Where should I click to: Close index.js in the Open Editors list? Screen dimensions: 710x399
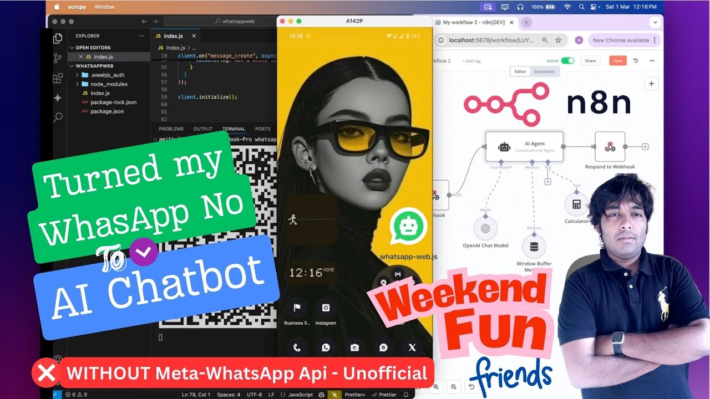point(81,57)
